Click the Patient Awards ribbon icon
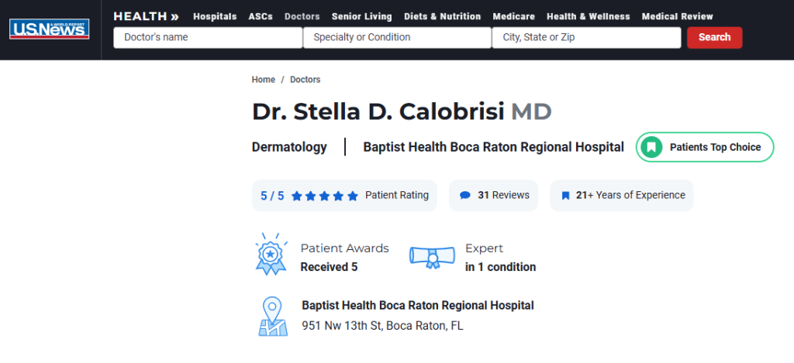 click(x=271, y=253)
